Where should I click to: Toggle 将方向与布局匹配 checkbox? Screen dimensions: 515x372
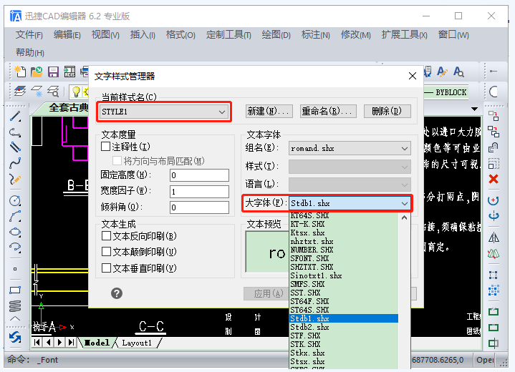pyautogui.click(x=117, y=161)
